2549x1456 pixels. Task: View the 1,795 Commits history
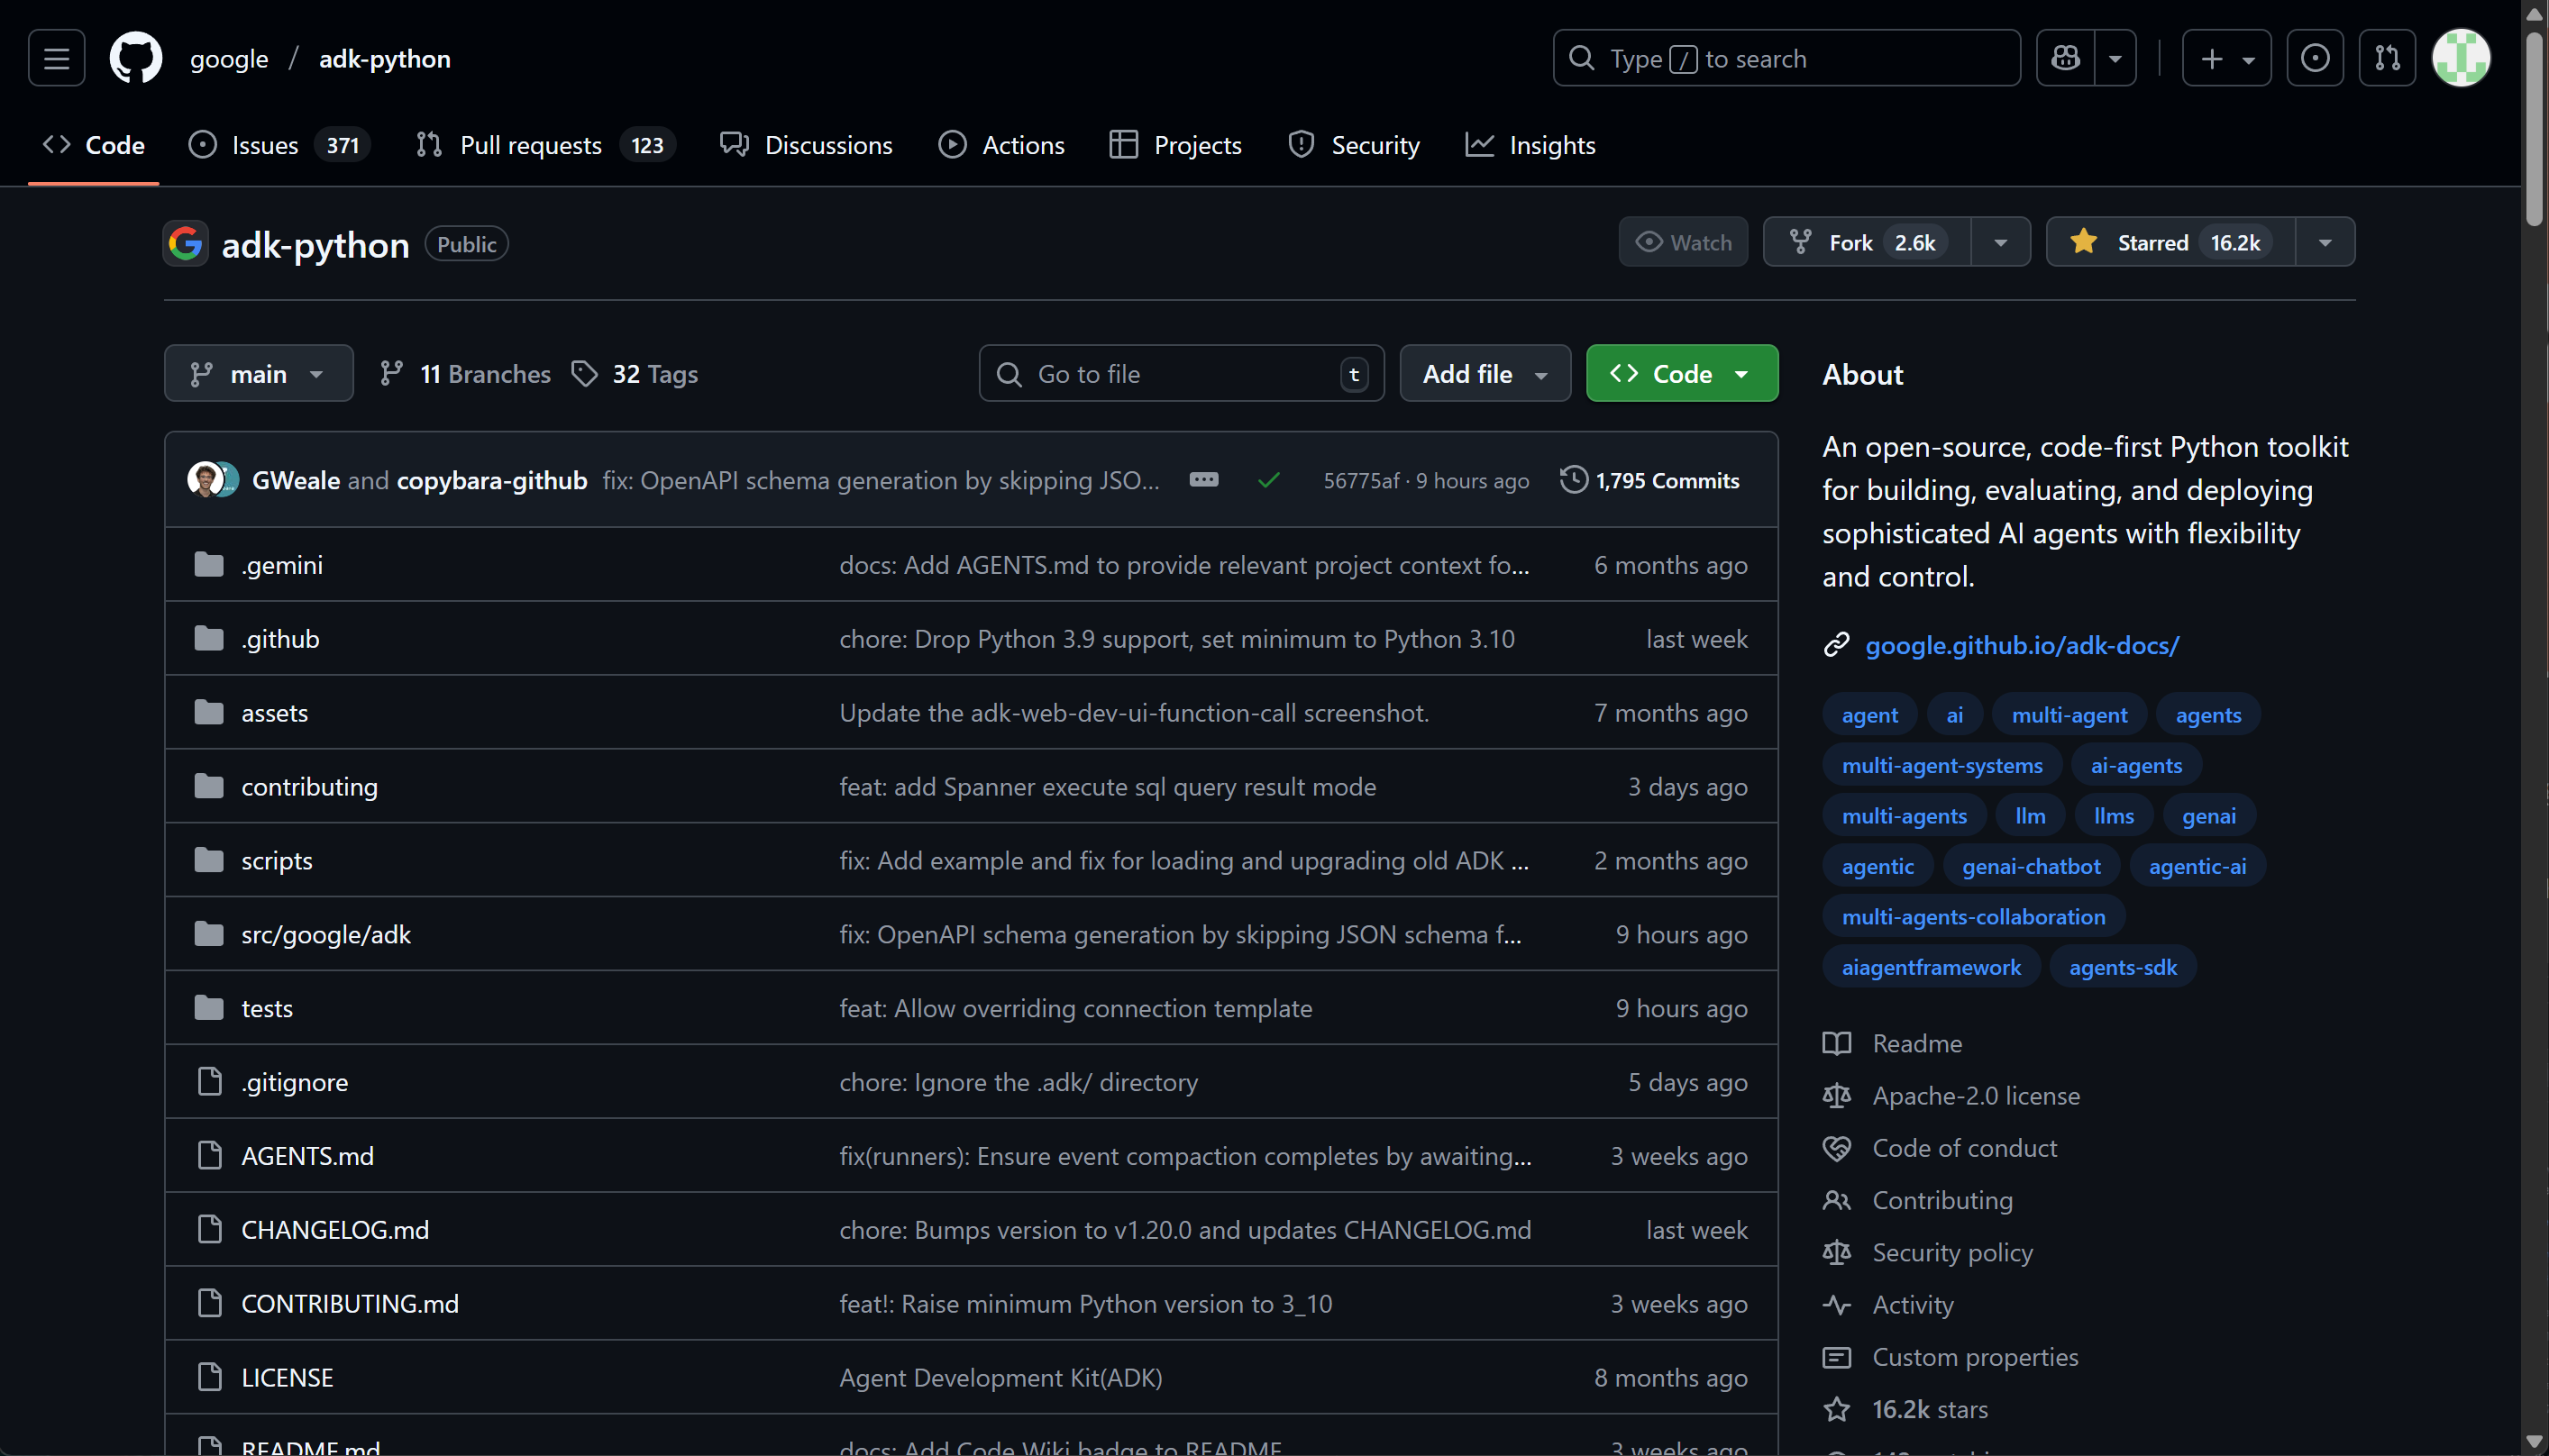point(1649,480)
